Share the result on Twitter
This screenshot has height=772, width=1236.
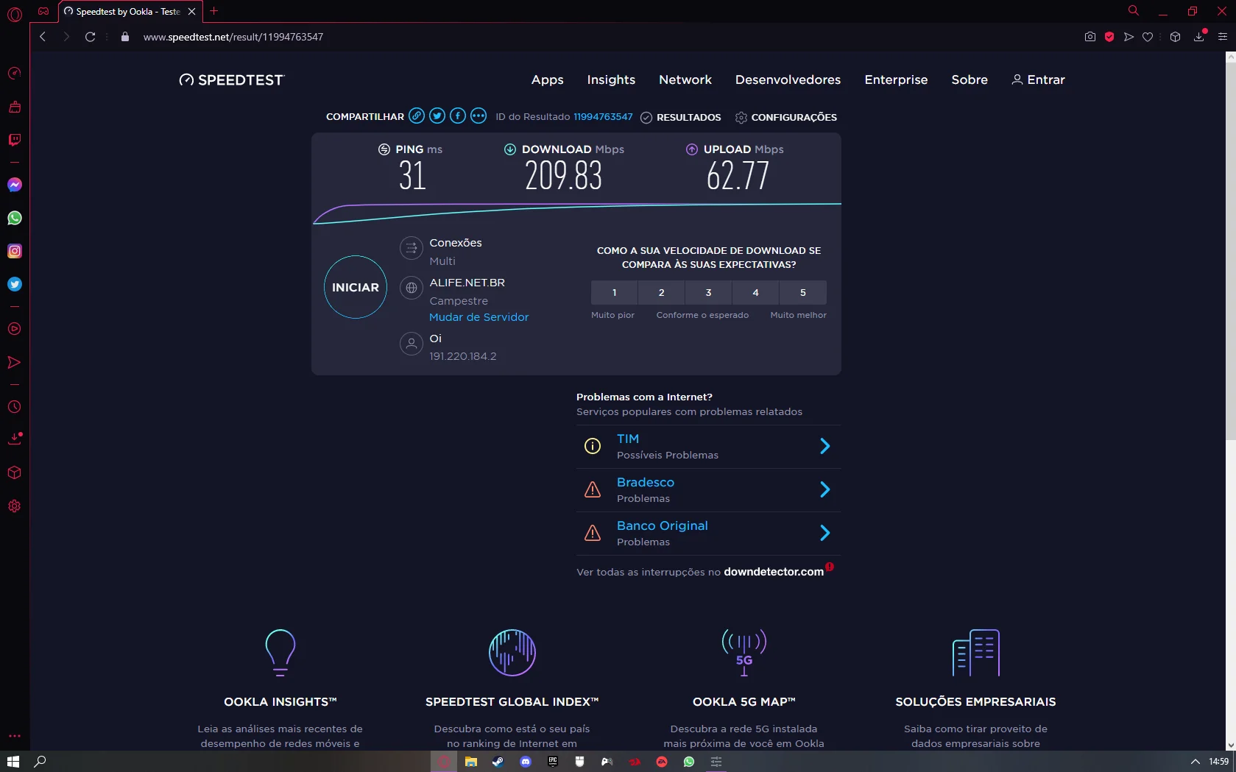(x=437, y=116)
